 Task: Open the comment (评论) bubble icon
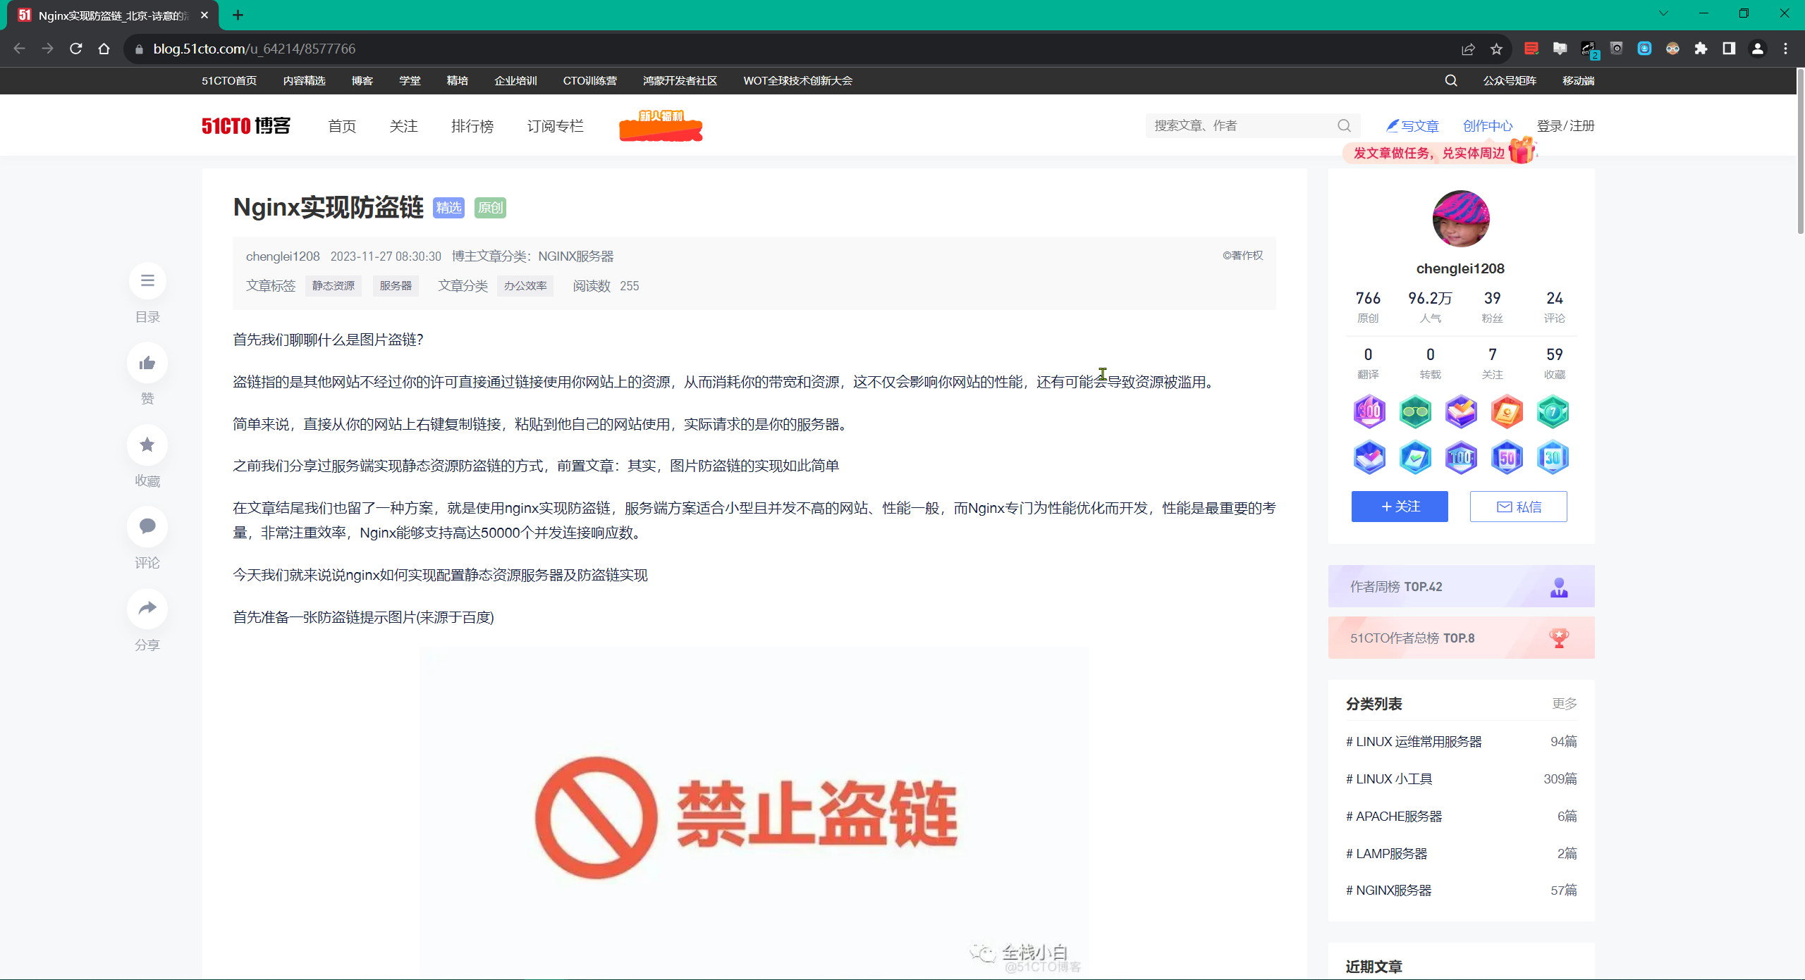coord(147,526)
